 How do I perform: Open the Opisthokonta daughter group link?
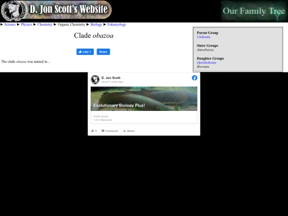pyautogui.click(x=206, y=62)
